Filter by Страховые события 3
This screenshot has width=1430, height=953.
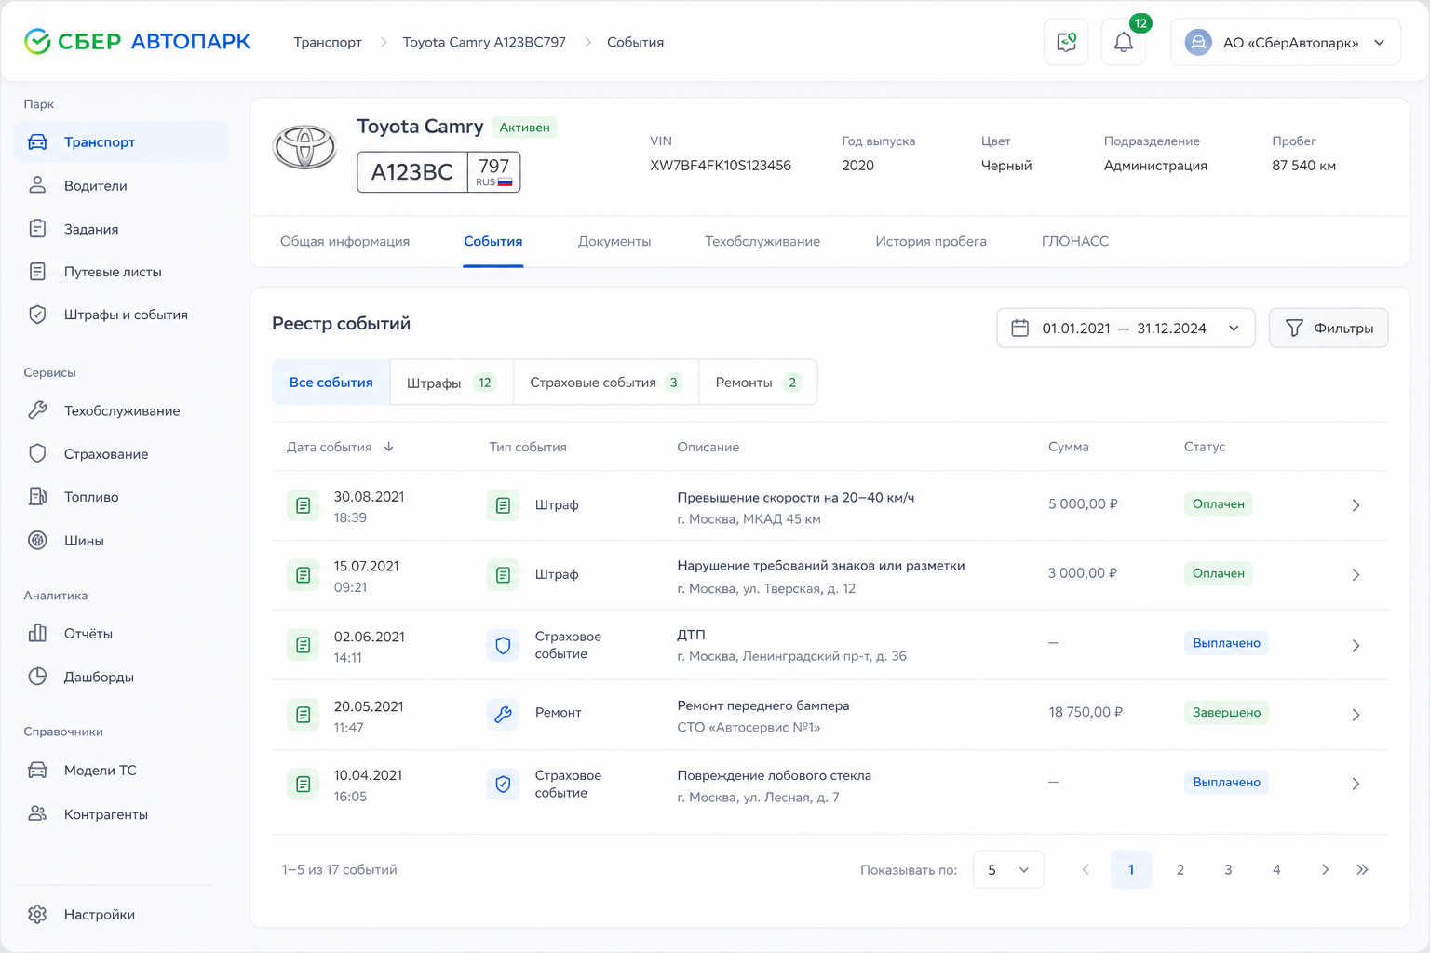tap(606, 383)
